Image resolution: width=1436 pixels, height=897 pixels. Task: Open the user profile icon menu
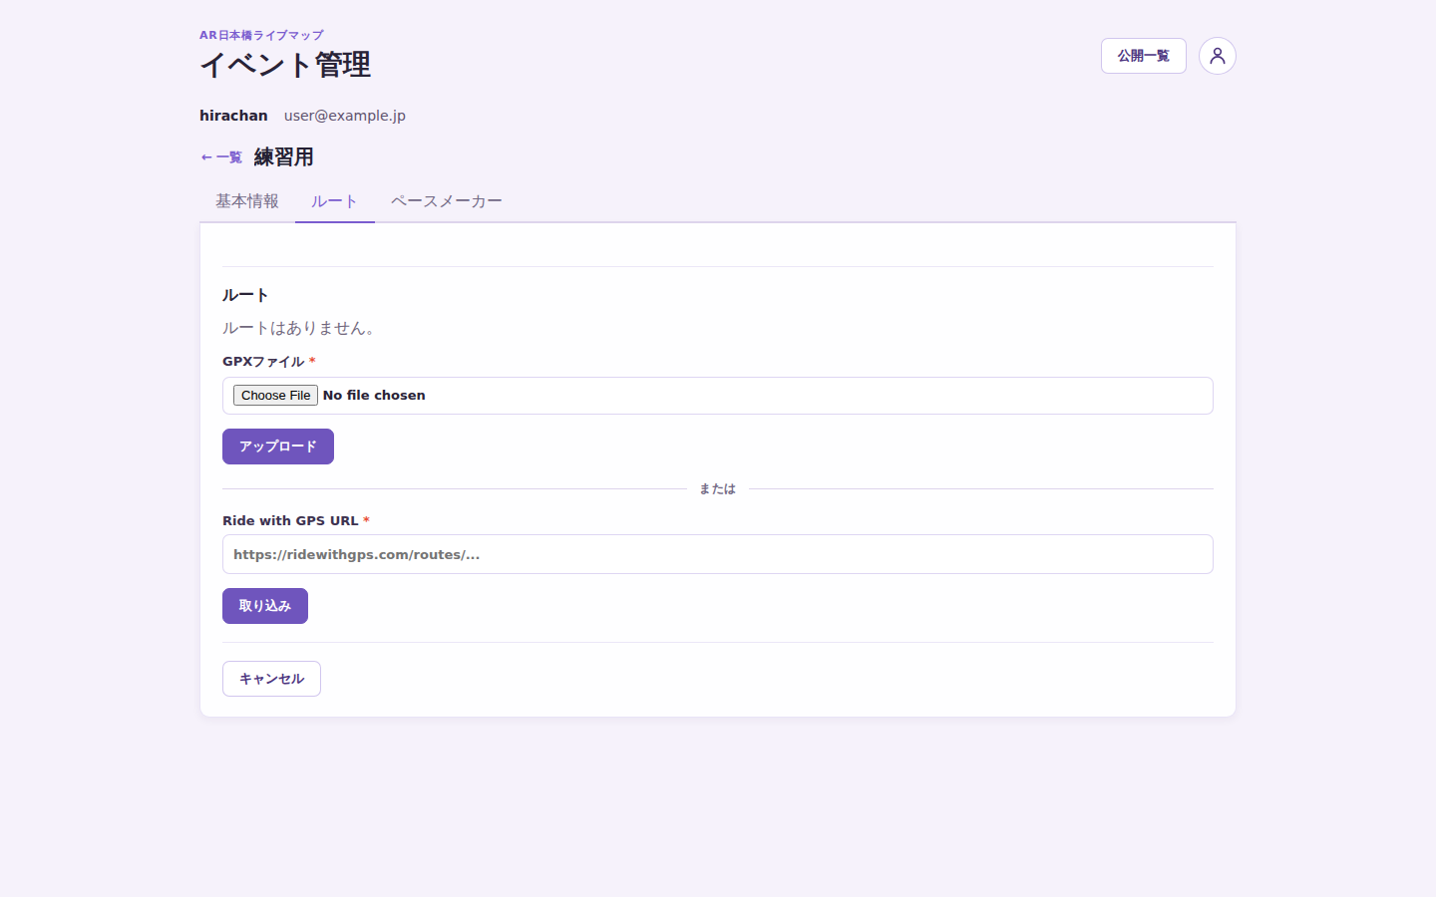[1217, 56]
